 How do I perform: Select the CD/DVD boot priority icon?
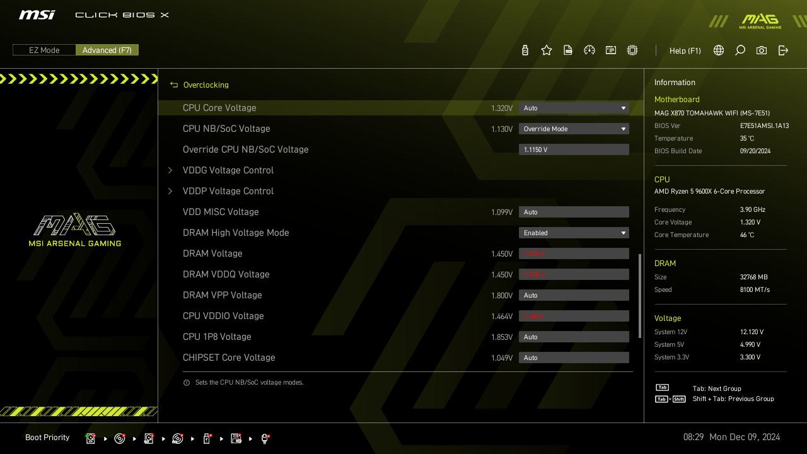pyautogui.click(x=120, y=438)
